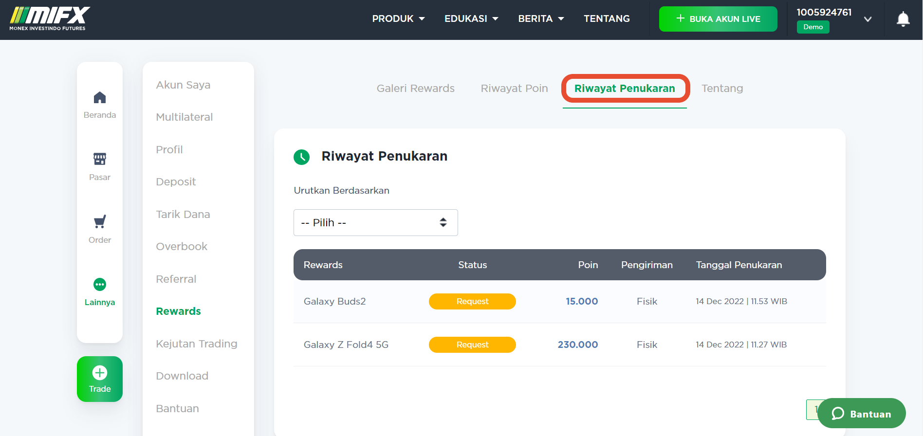
Task: Open the Bantuan chat bubble
Action: point(862,414)
